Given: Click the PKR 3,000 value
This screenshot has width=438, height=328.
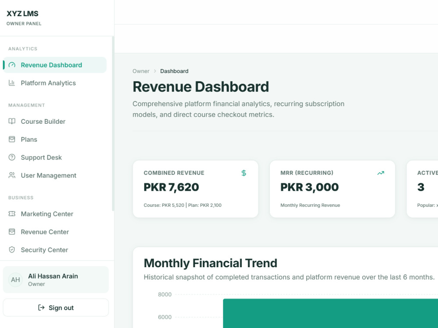Looking at the screenshot, I should click(310, 187).
